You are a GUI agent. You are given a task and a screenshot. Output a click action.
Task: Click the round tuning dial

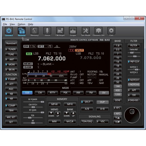coord(132,115)
